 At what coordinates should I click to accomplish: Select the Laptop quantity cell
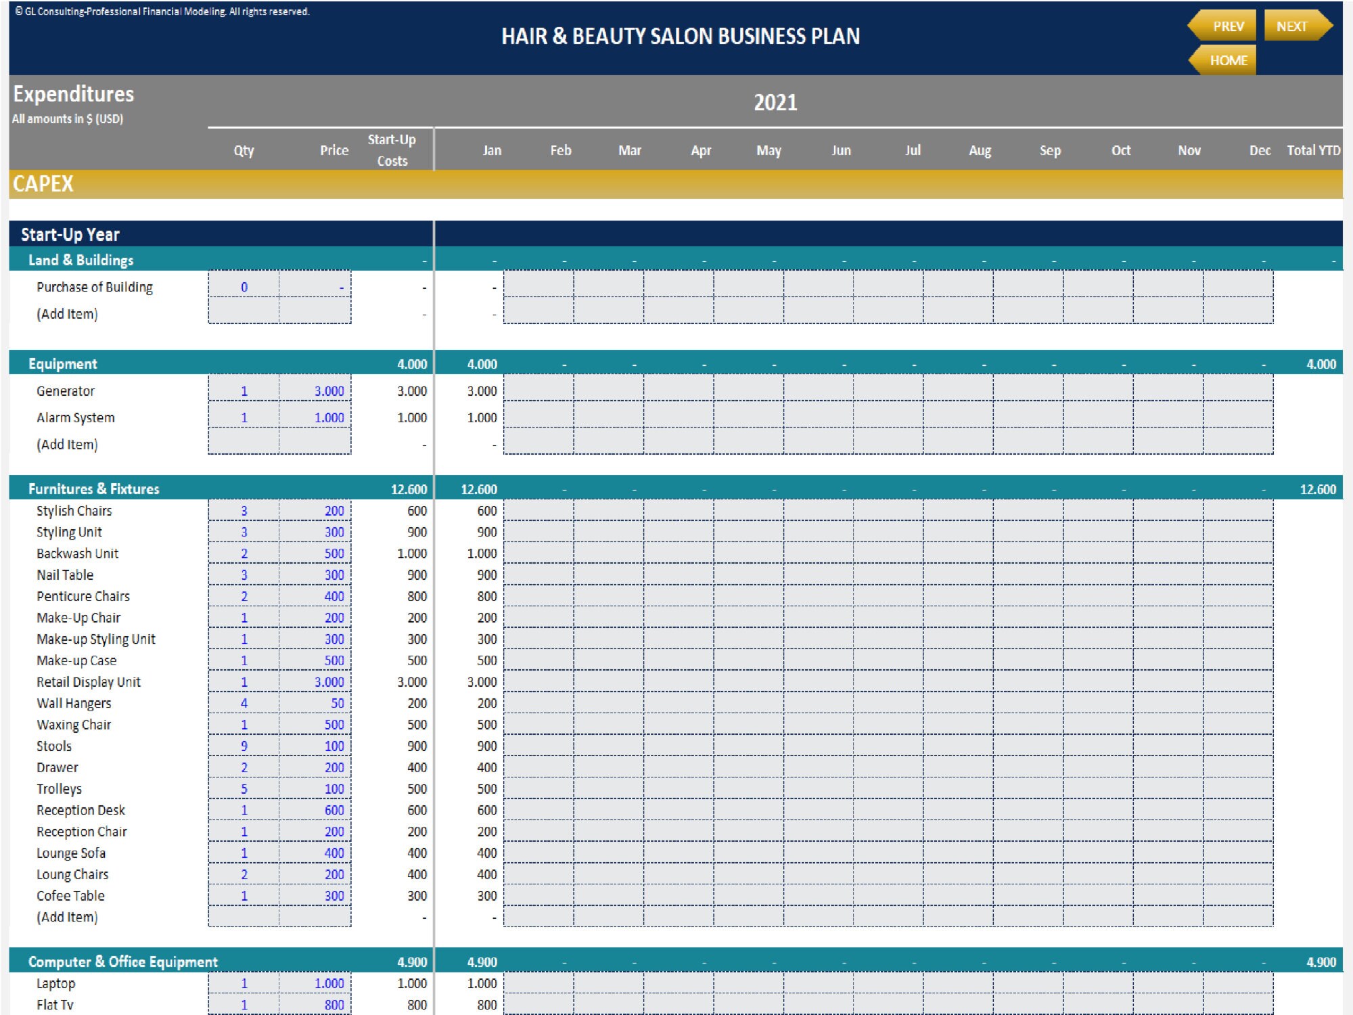(x=244, y=983)
